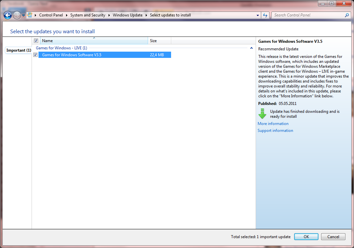
Task: Click the greyed Forward arrow button
Action: pyautogui.click(x=17, y=15)
